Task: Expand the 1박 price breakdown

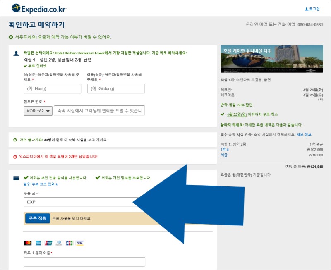Action: (x=225, y=149)
